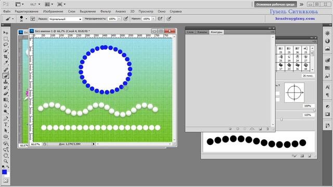Image resolution: width=333 pixels, height=187 pixels.
Task: Select the Brush tool in toolbox
Action: click(x=6, y=76)
